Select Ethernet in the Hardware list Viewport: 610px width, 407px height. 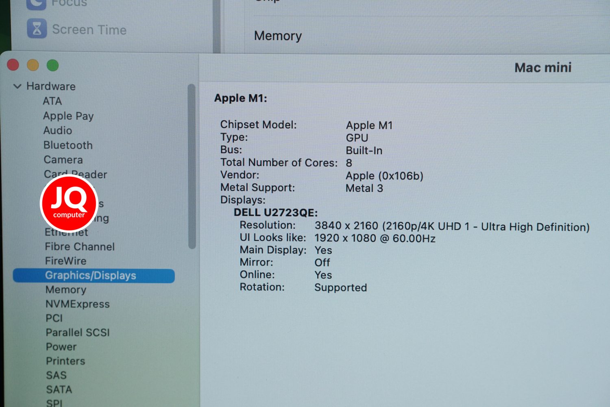[67, 232]
